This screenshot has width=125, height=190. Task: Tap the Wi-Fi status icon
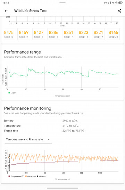pos(116,3)
